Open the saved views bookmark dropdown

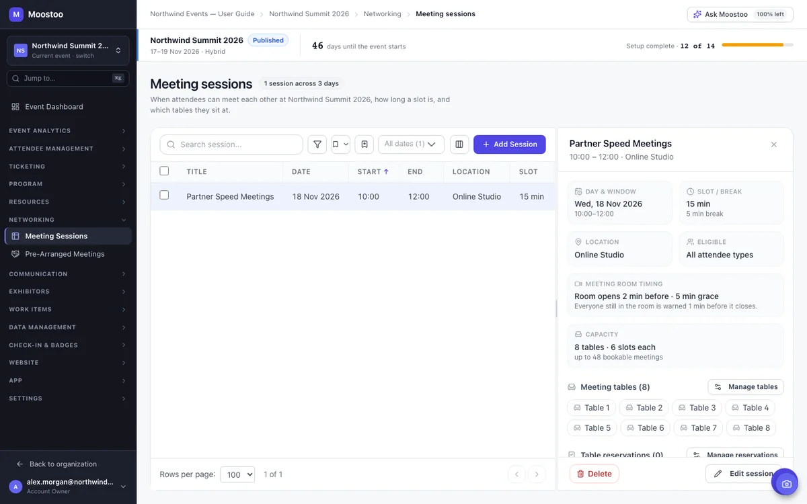(340, 144)
